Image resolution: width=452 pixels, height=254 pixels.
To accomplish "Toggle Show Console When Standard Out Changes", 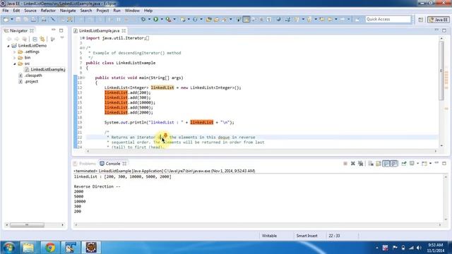I will point(386,163).
